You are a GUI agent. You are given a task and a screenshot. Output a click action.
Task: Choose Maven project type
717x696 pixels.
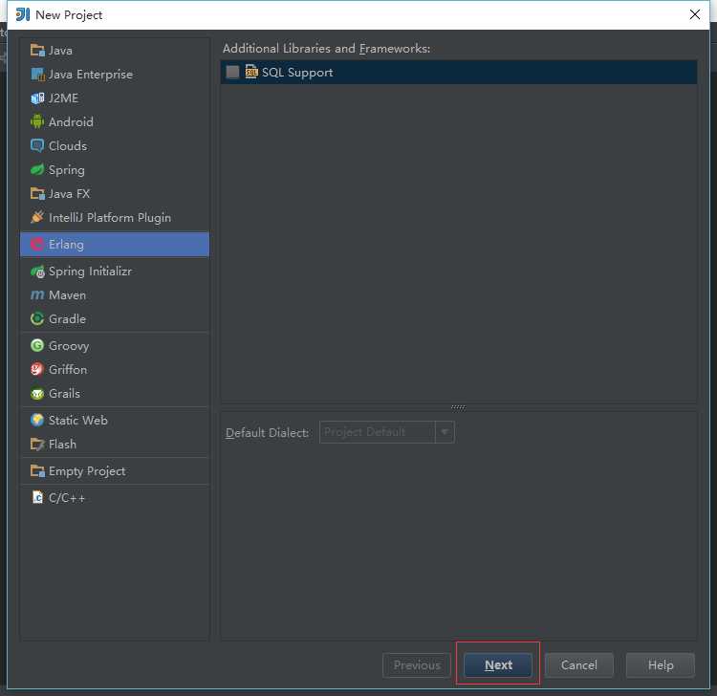click(x=115, y=295)
